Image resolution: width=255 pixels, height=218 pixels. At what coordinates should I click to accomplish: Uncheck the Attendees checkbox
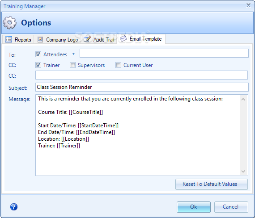[x=38, y=54]
